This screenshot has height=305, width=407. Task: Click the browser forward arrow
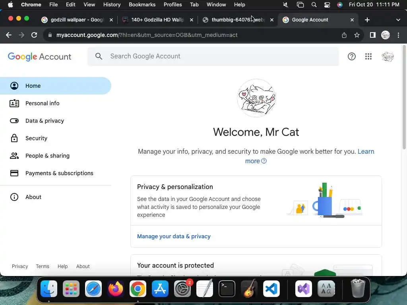21,35
